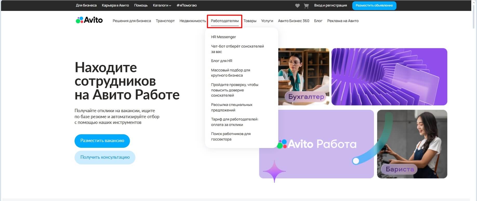
Task: Select Блог для HR entry
Action: 222,61
